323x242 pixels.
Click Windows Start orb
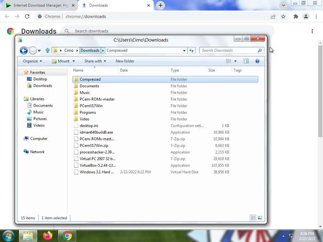(x=8, y=236)
